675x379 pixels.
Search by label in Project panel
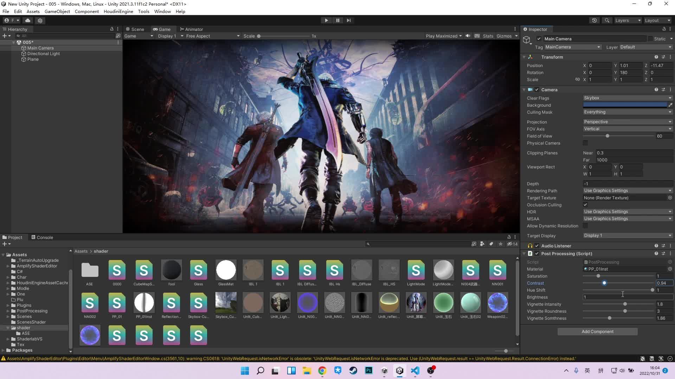[491, 244]
